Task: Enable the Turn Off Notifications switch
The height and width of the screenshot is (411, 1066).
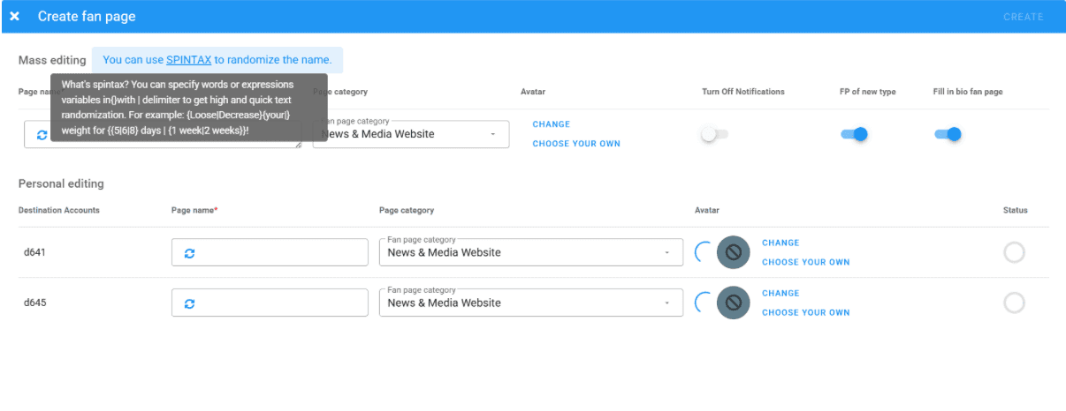Action: click(x=714, y=134)
